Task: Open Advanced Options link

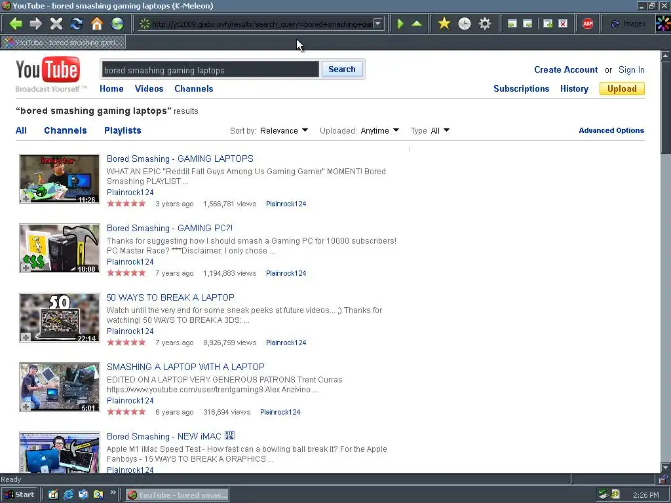Action: click(x=611, y=130)
